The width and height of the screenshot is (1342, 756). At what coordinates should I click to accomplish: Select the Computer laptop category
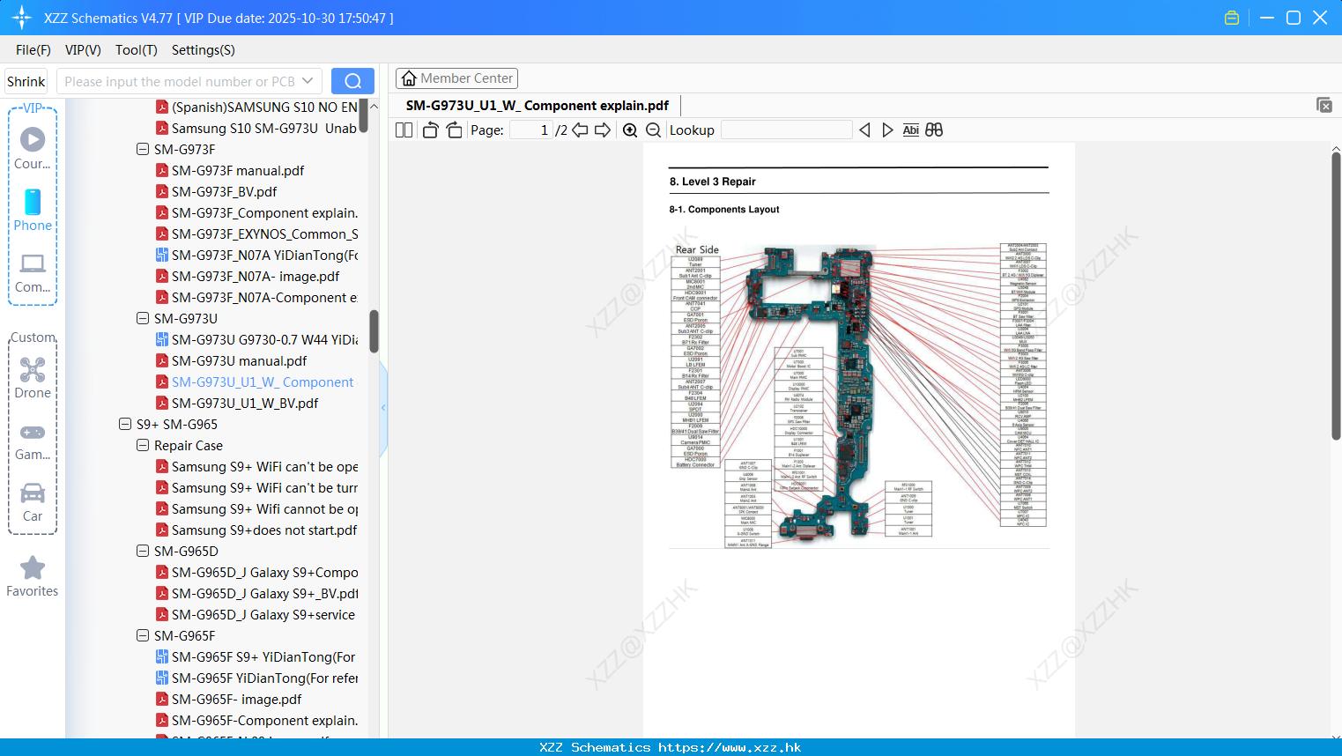point(33,273)
